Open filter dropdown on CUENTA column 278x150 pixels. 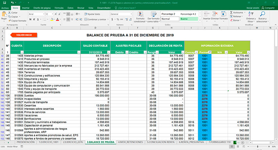(22, 52)
